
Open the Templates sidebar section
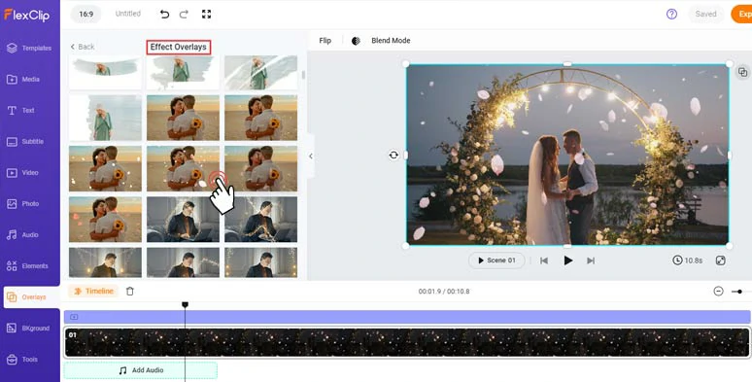29,48
